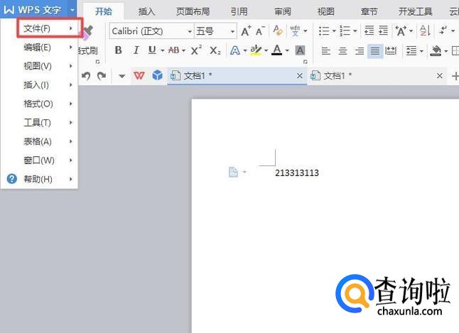
Task: Switch to the 页面布局 ribbon tab
Action: (x=193, y=11)
